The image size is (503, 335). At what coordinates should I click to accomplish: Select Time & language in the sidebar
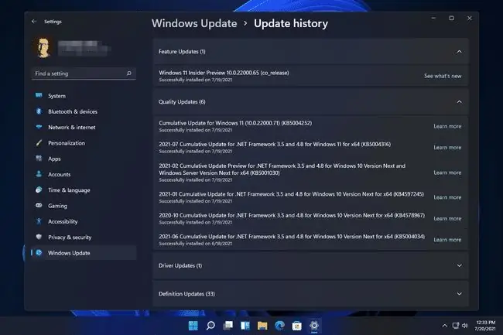pos(84,190)
